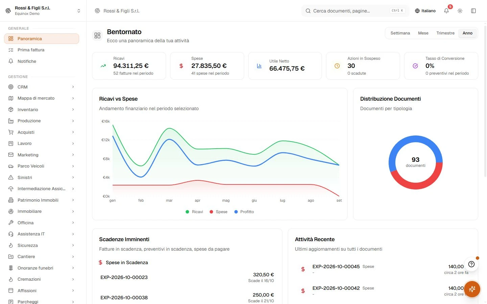Switch to the Trimestre period tab

445,33
